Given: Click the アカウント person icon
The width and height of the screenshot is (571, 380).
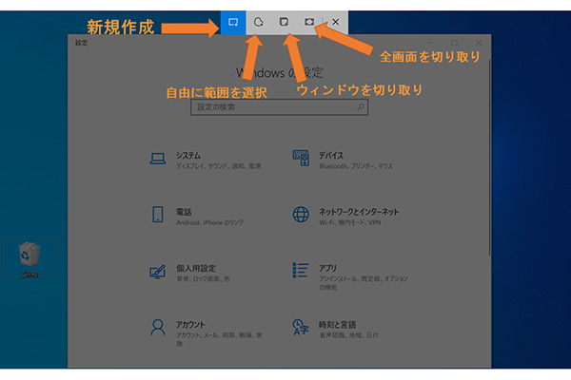Looking at the screenshot, I should (x=158, y=327).
